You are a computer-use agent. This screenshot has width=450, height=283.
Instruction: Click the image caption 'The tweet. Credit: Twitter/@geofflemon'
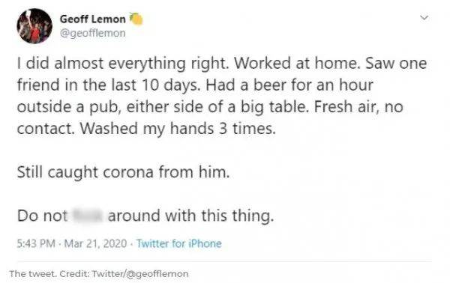pos(99,273)
